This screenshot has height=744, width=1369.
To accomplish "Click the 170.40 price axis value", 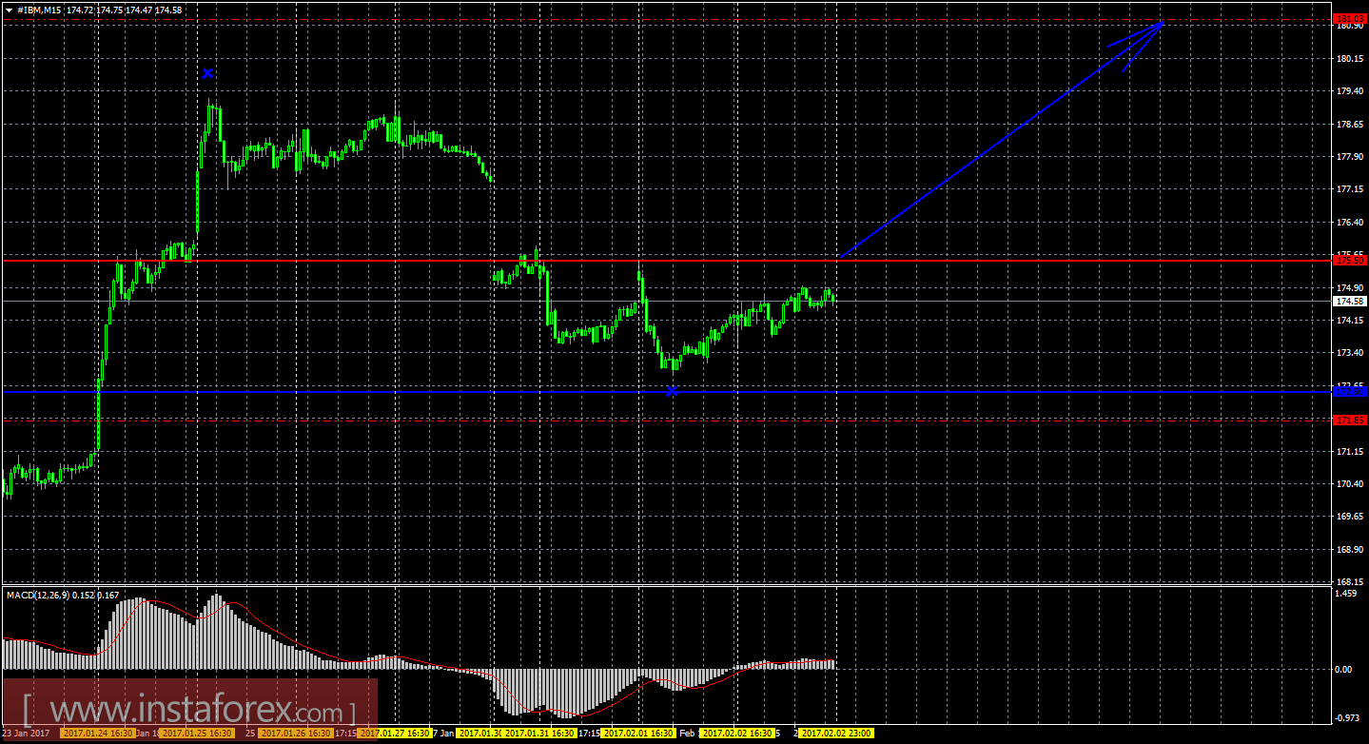I will pyautogui.click(x=1350, y=484).
